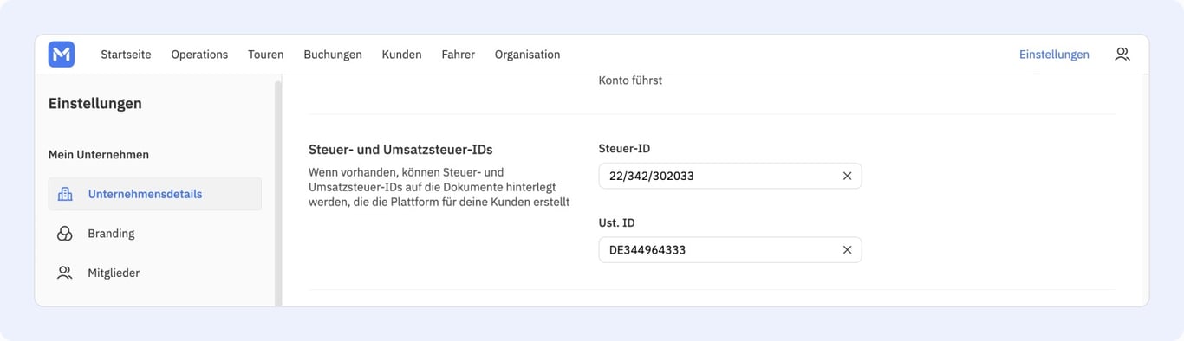Click the Ust. ID field label
The image size is (1184, 341).
(616, 223)
